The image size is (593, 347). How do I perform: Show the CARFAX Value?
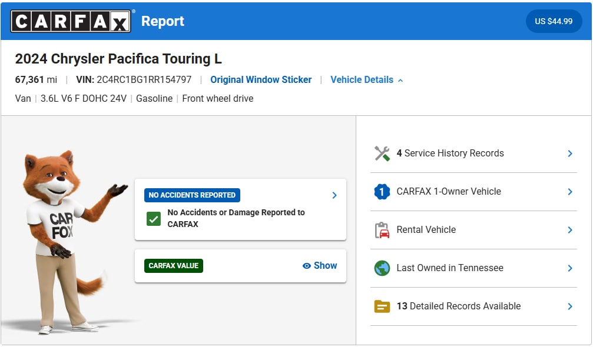320,266
